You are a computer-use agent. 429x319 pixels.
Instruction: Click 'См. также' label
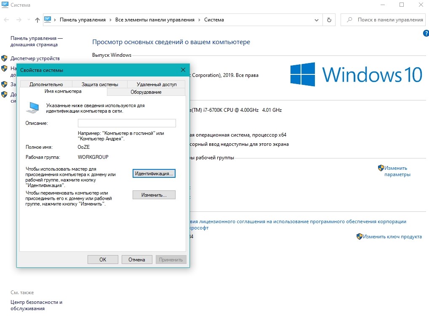(22, 293)
